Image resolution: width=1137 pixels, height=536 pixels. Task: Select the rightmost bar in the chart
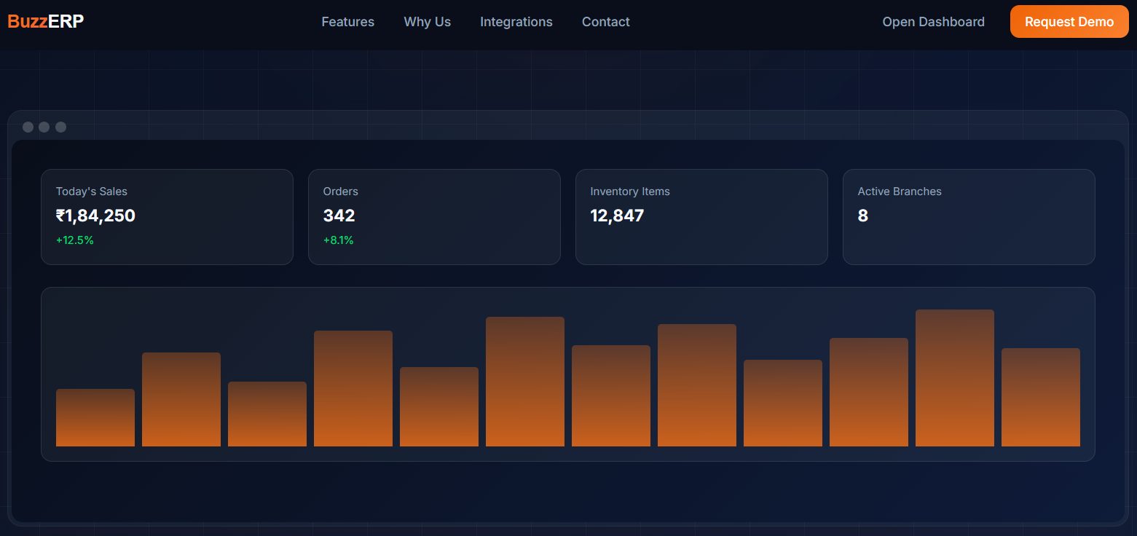(1040, 397)
